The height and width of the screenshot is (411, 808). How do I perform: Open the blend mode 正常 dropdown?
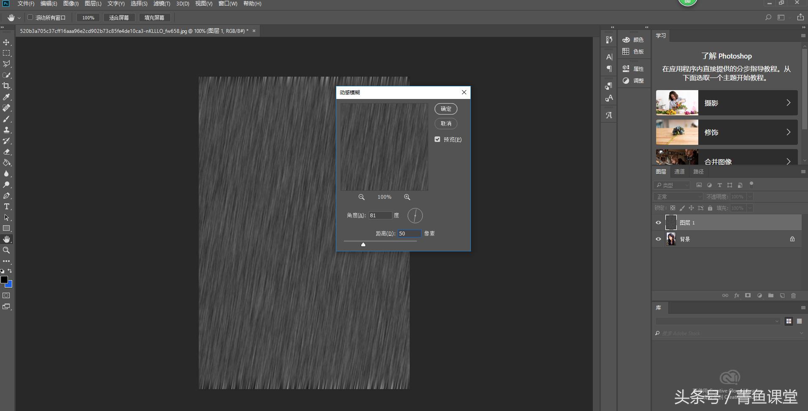678,197
